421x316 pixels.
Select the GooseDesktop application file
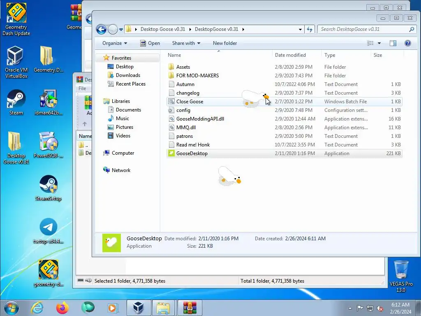click(x=284, y=153)
